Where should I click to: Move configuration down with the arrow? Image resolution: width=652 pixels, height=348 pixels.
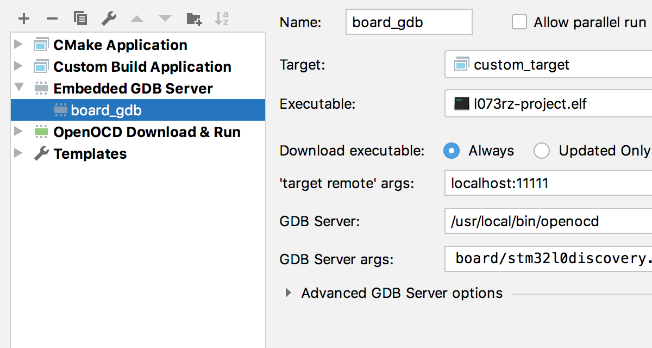[165, 19]
